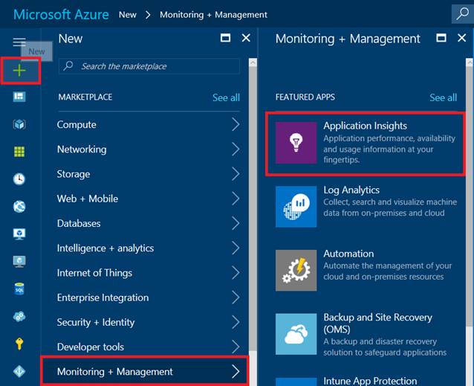Click the Search the marketplace field
The height and width of the screenshot is (386, 474).
point(149,66)
